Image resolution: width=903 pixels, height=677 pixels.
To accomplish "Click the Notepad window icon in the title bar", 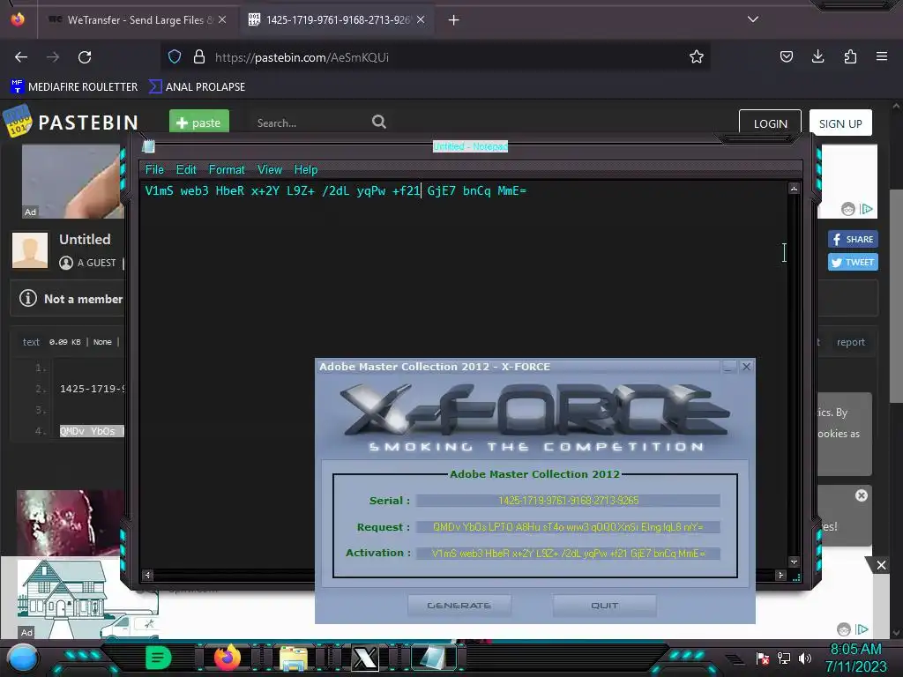I will click(148, 146).
